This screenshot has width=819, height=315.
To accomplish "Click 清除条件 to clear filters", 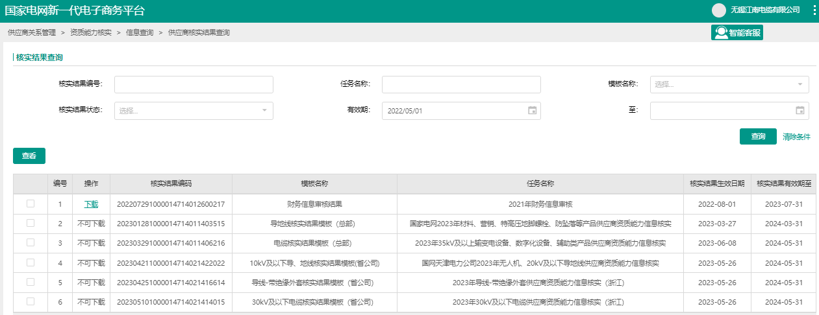I will [796, 137].
